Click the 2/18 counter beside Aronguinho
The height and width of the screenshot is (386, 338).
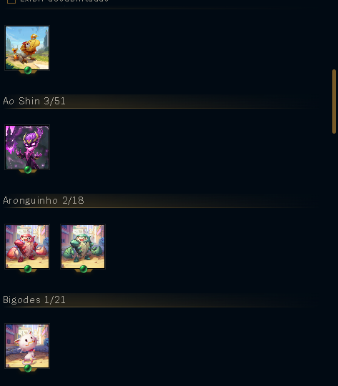pos(73,200)
